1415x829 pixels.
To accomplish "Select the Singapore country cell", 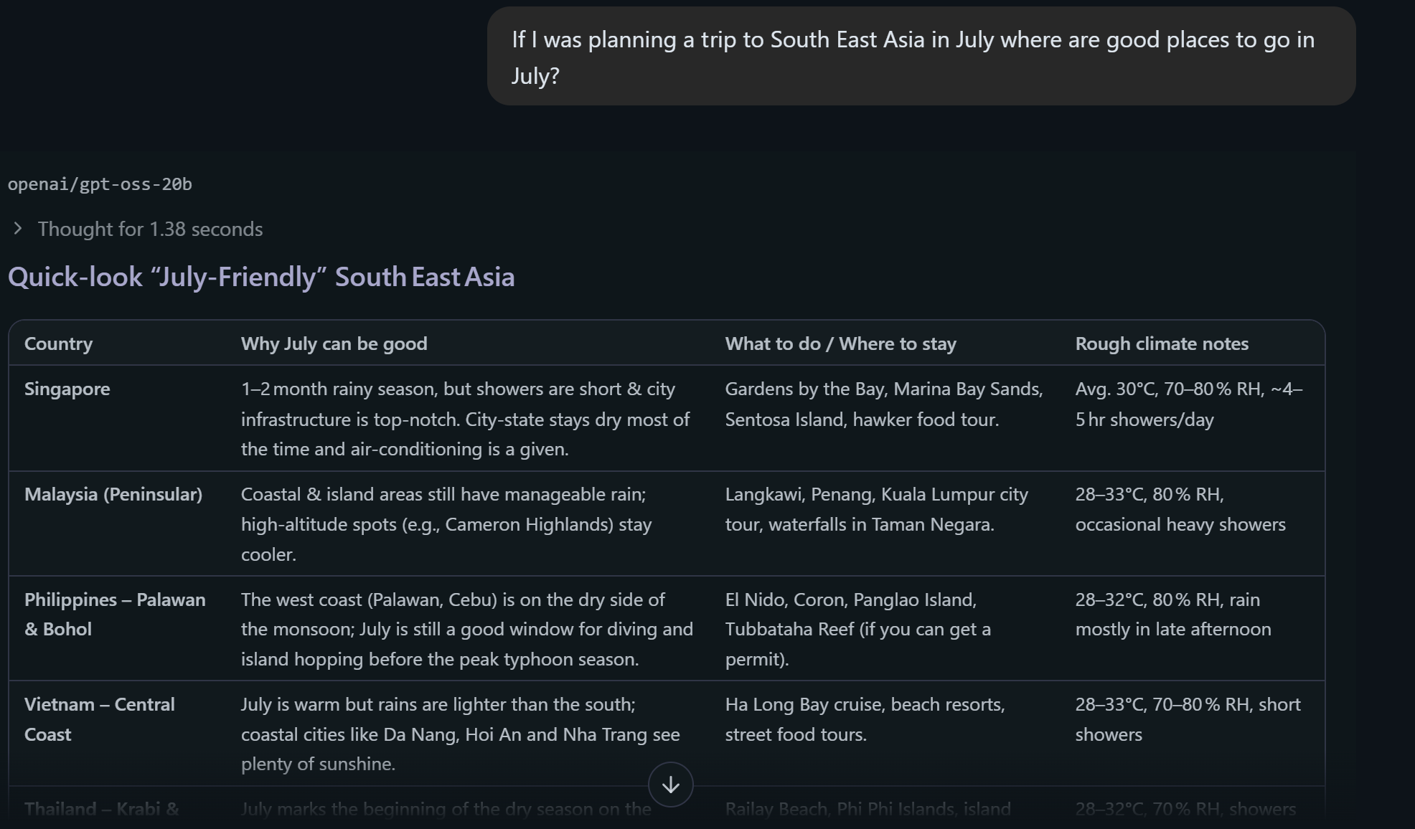I will [67, 389].
